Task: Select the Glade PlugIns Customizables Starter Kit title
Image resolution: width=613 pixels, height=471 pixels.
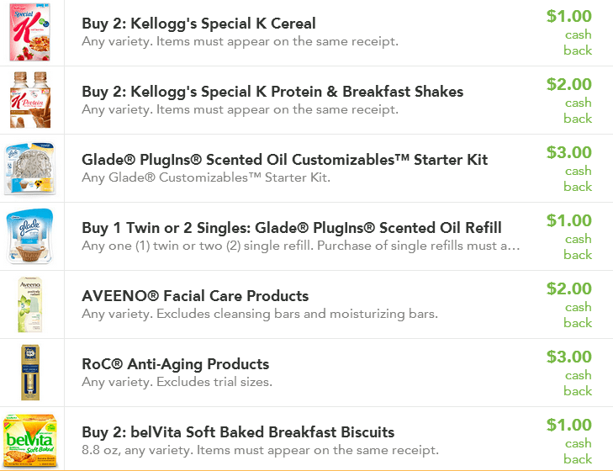Action: [x=284, y=160]
